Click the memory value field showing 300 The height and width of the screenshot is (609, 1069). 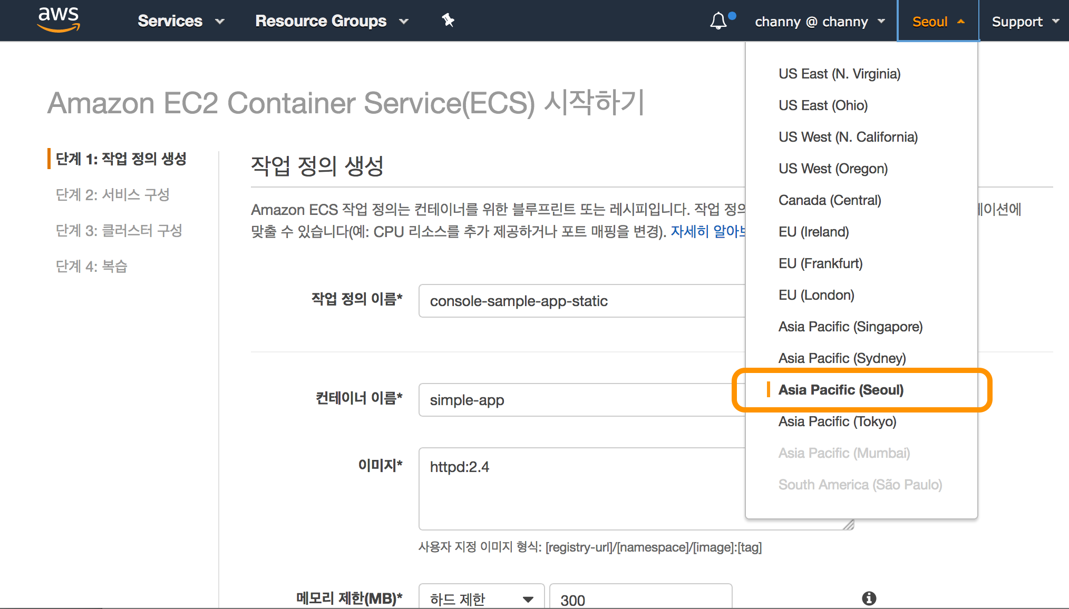[640, 600]
